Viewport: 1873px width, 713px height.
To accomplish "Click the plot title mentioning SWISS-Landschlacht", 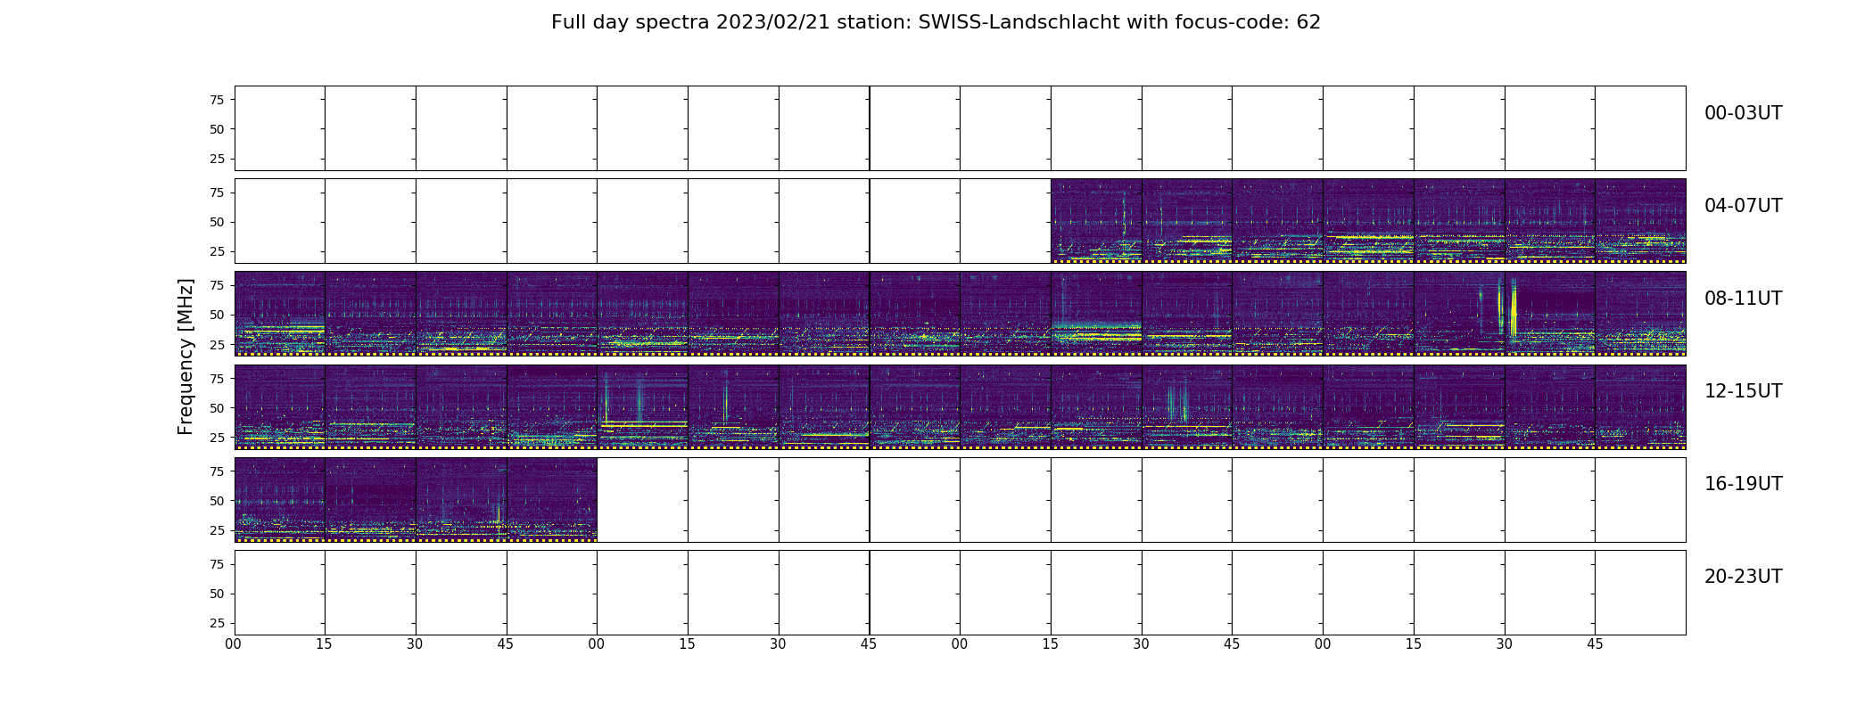I will [936, 22].
